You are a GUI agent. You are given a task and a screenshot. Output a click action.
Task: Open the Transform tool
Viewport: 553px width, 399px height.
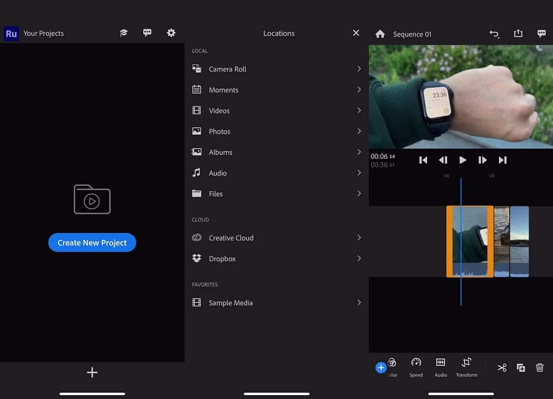[x=466, y=367]
